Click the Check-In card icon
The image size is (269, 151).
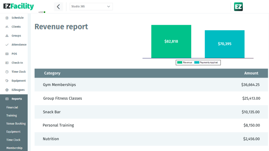pyautogui.click(x=7, y=63)
